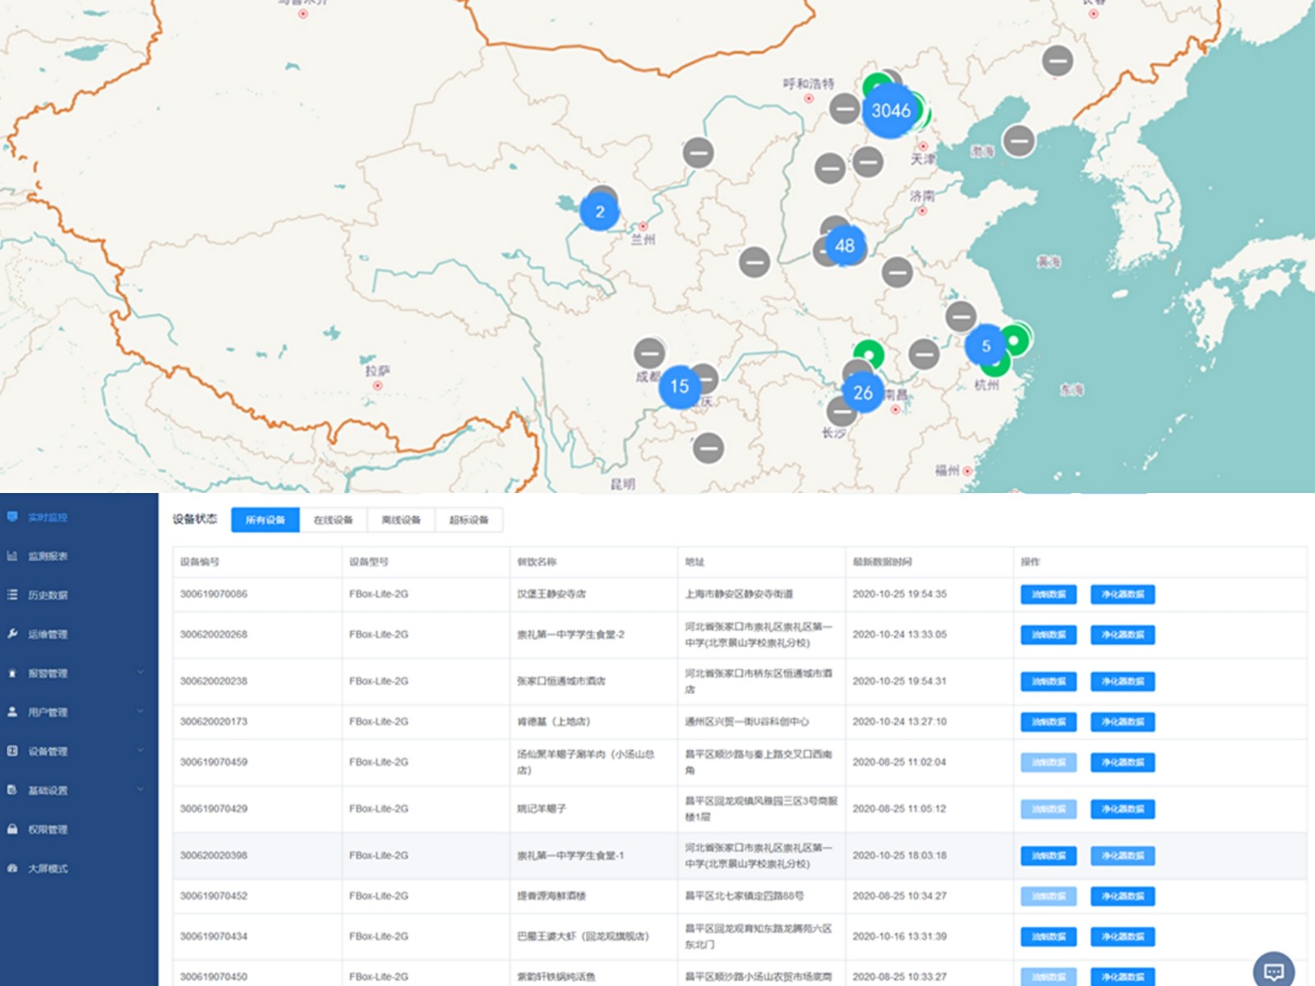Open 基础设置 via its settings icon

click(x=12, y=790)
